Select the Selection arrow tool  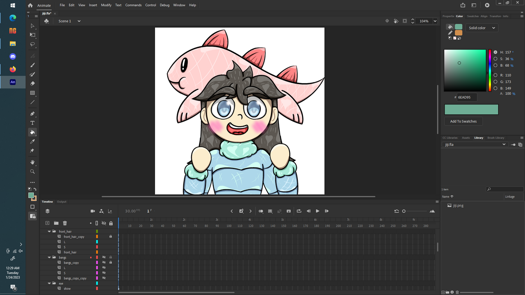coord(32,26)
